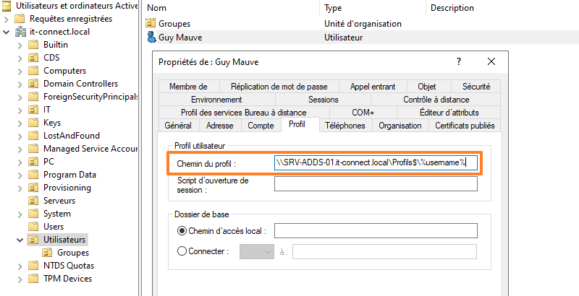
Task: Click the Users folder icon
Action: tap(33, 227)
